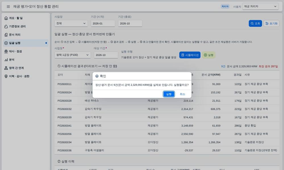Open the 분석 menu item
The width and height of the screenshot is (284, 170).
(26, 59)
